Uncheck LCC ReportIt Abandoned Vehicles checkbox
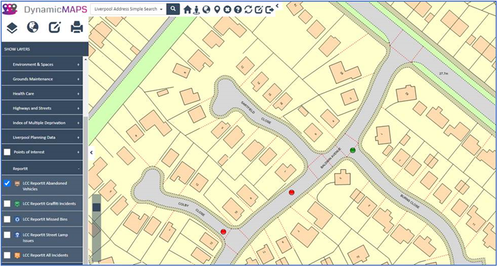Screen dimensions: 498x267 click(7, 184)
